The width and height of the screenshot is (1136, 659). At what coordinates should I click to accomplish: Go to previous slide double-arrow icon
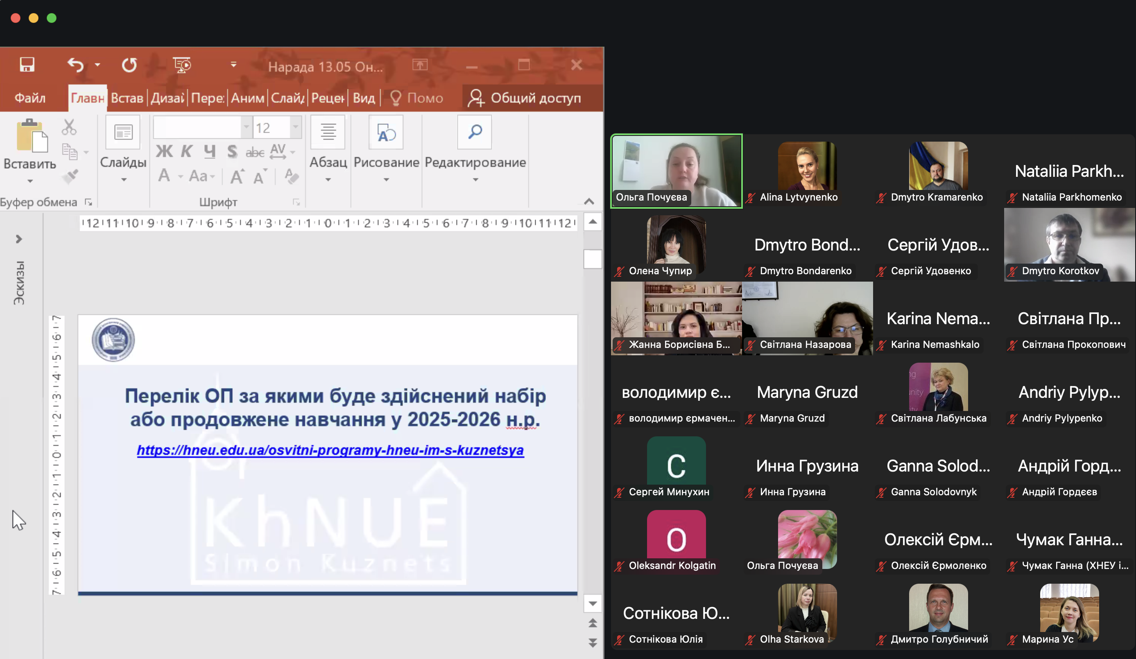point(593,623)
